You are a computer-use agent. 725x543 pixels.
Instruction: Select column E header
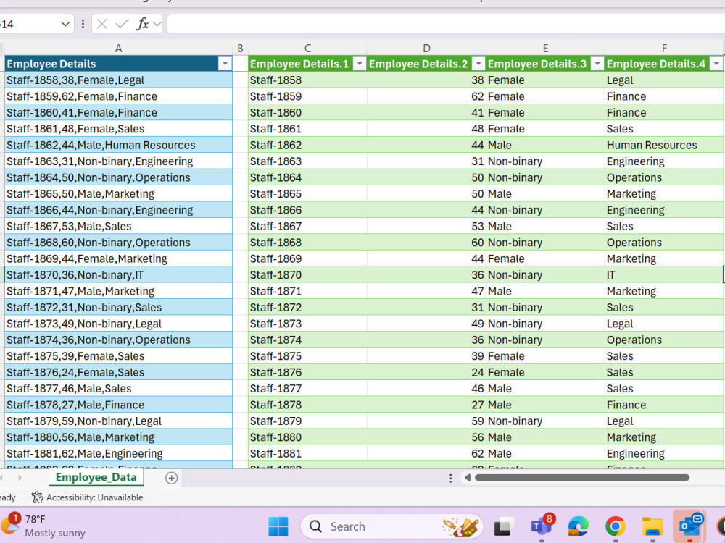(545, 48)
